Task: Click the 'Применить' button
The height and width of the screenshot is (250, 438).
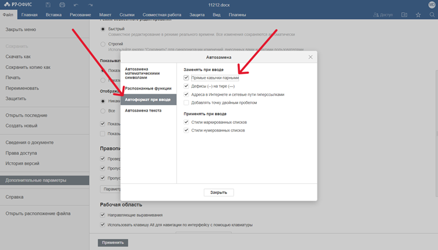Action: [x=112, y=242]
